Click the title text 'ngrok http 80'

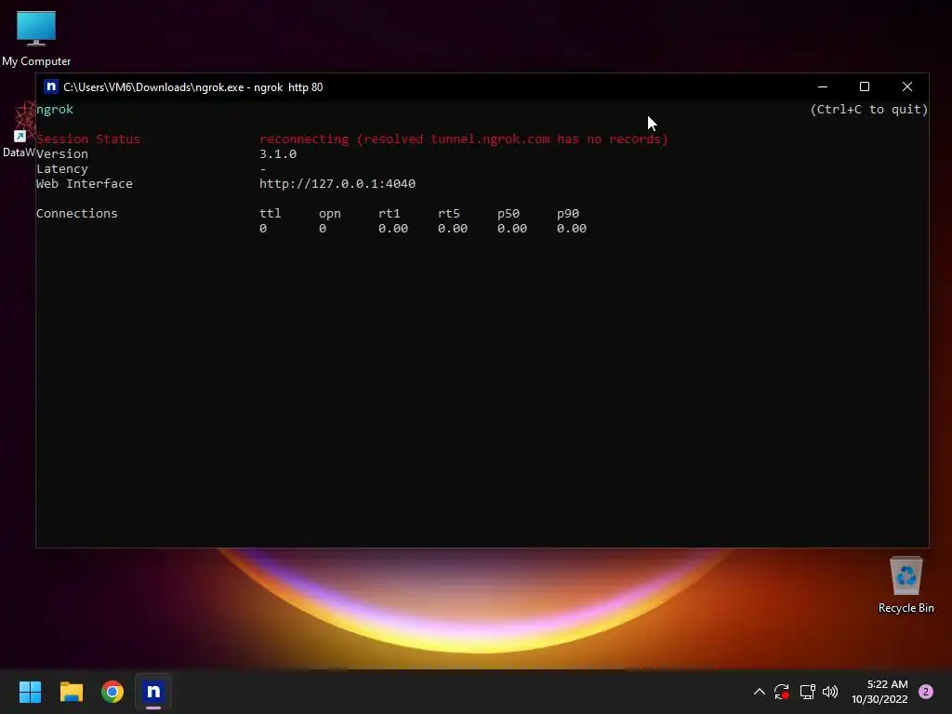(288, 87)
